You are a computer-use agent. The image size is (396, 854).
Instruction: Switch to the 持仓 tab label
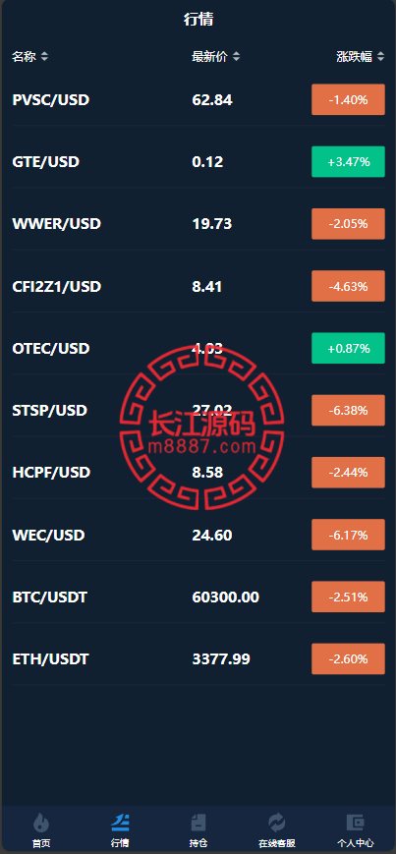coord(198,843)
